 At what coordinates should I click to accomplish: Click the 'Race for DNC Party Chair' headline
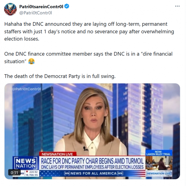point(92,161)
